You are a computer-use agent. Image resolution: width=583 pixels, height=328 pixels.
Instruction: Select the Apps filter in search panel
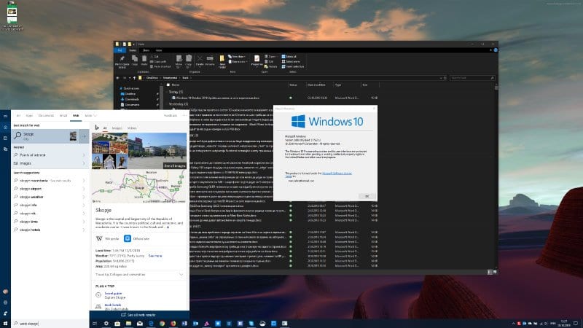pos(29,116)
